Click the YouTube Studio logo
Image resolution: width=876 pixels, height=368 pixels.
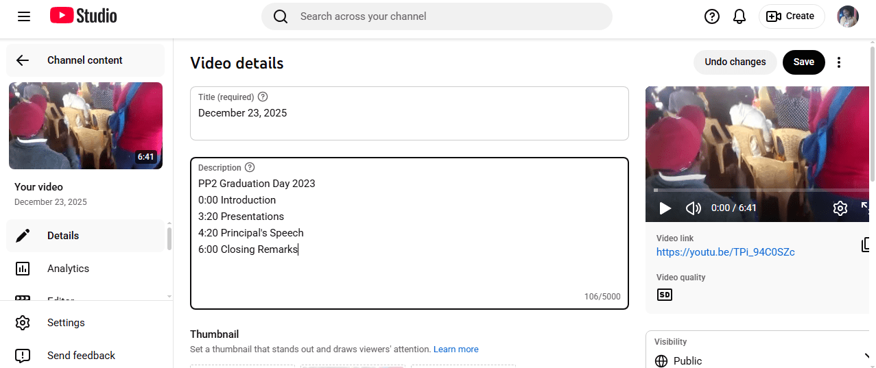[83, 16]
